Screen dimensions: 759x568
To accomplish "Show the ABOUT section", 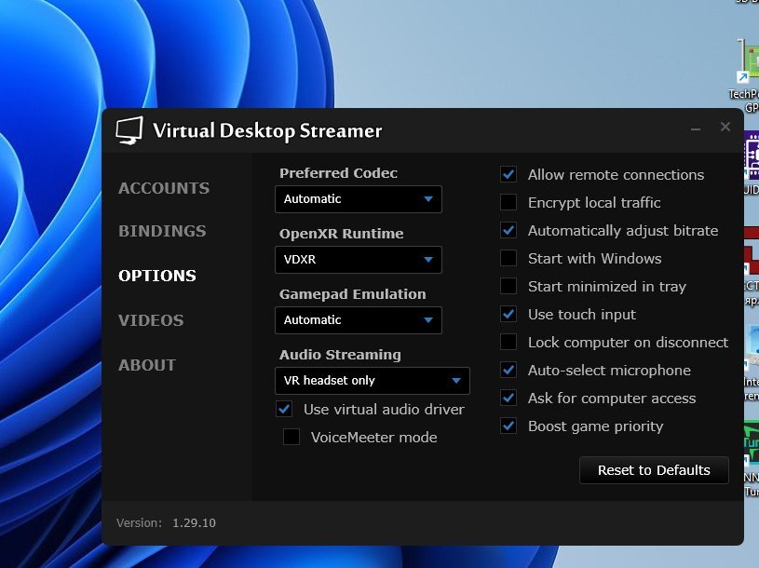I will tap(147, 364).
